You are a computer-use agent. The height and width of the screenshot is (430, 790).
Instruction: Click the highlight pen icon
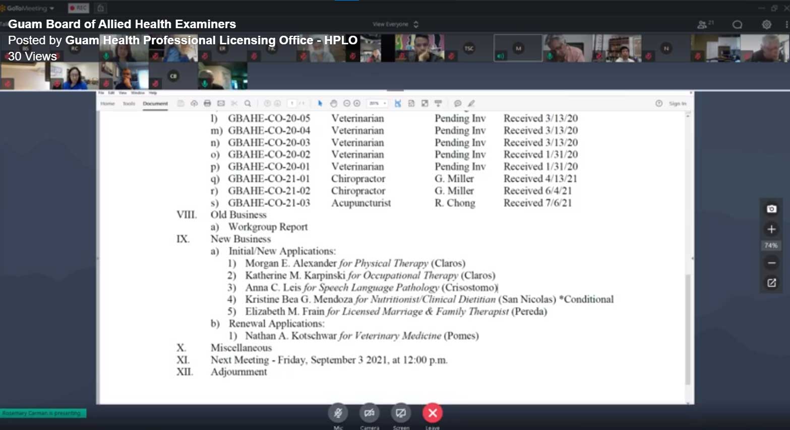pyautogui.click(x=471, y=103)
